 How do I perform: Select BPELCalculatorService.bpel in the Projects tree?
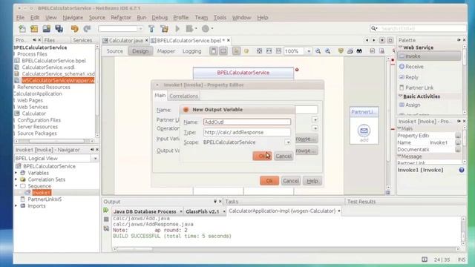pos(53,61)
